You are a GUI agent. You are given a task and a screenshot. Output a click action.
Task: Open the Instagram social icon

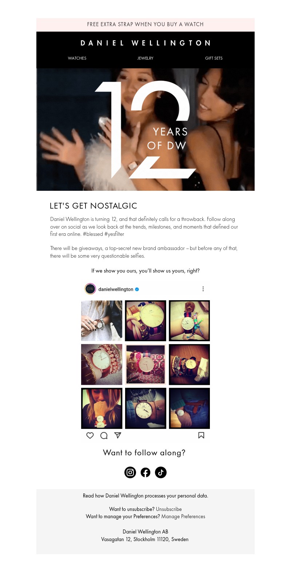coord(130,472)
